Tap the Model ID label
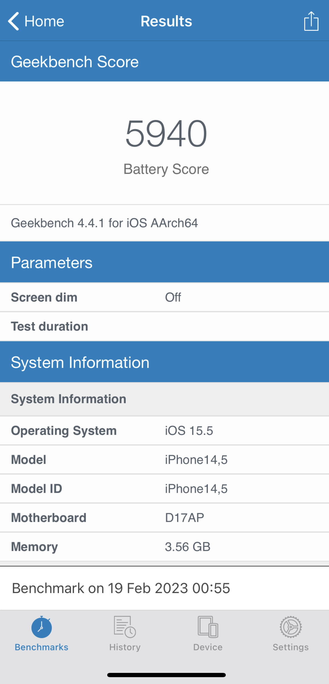This screenshot has height=684, width=329. pos(36,488)
